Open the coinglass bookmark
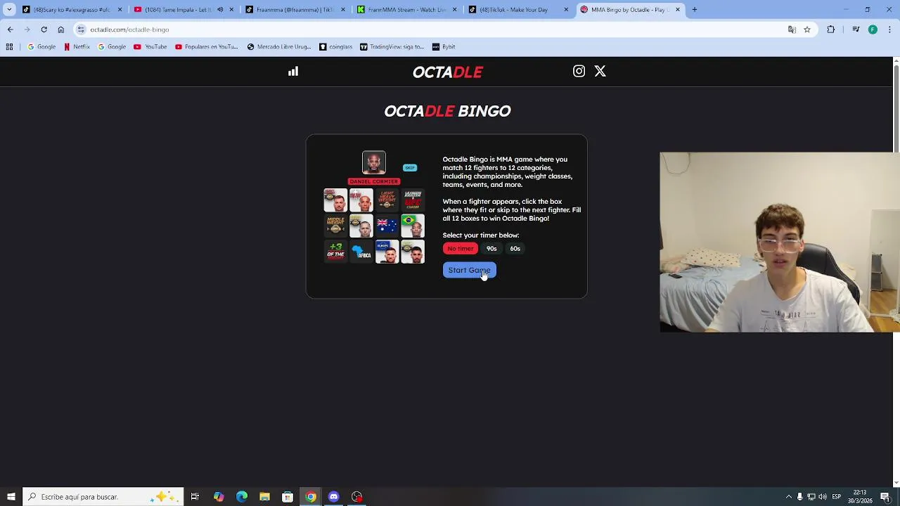The width and height of the screenshot is (900, 506). tap(335, 46)
